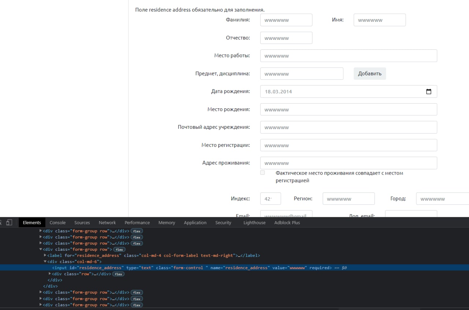Click the Фамилия input field
469x310 pixels.
pos(286,20)
